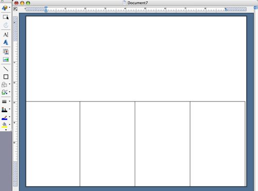Choose the Select Objects arrow tool
The height and width of the screenshot is (191, 258).
[x=6, y=17]
